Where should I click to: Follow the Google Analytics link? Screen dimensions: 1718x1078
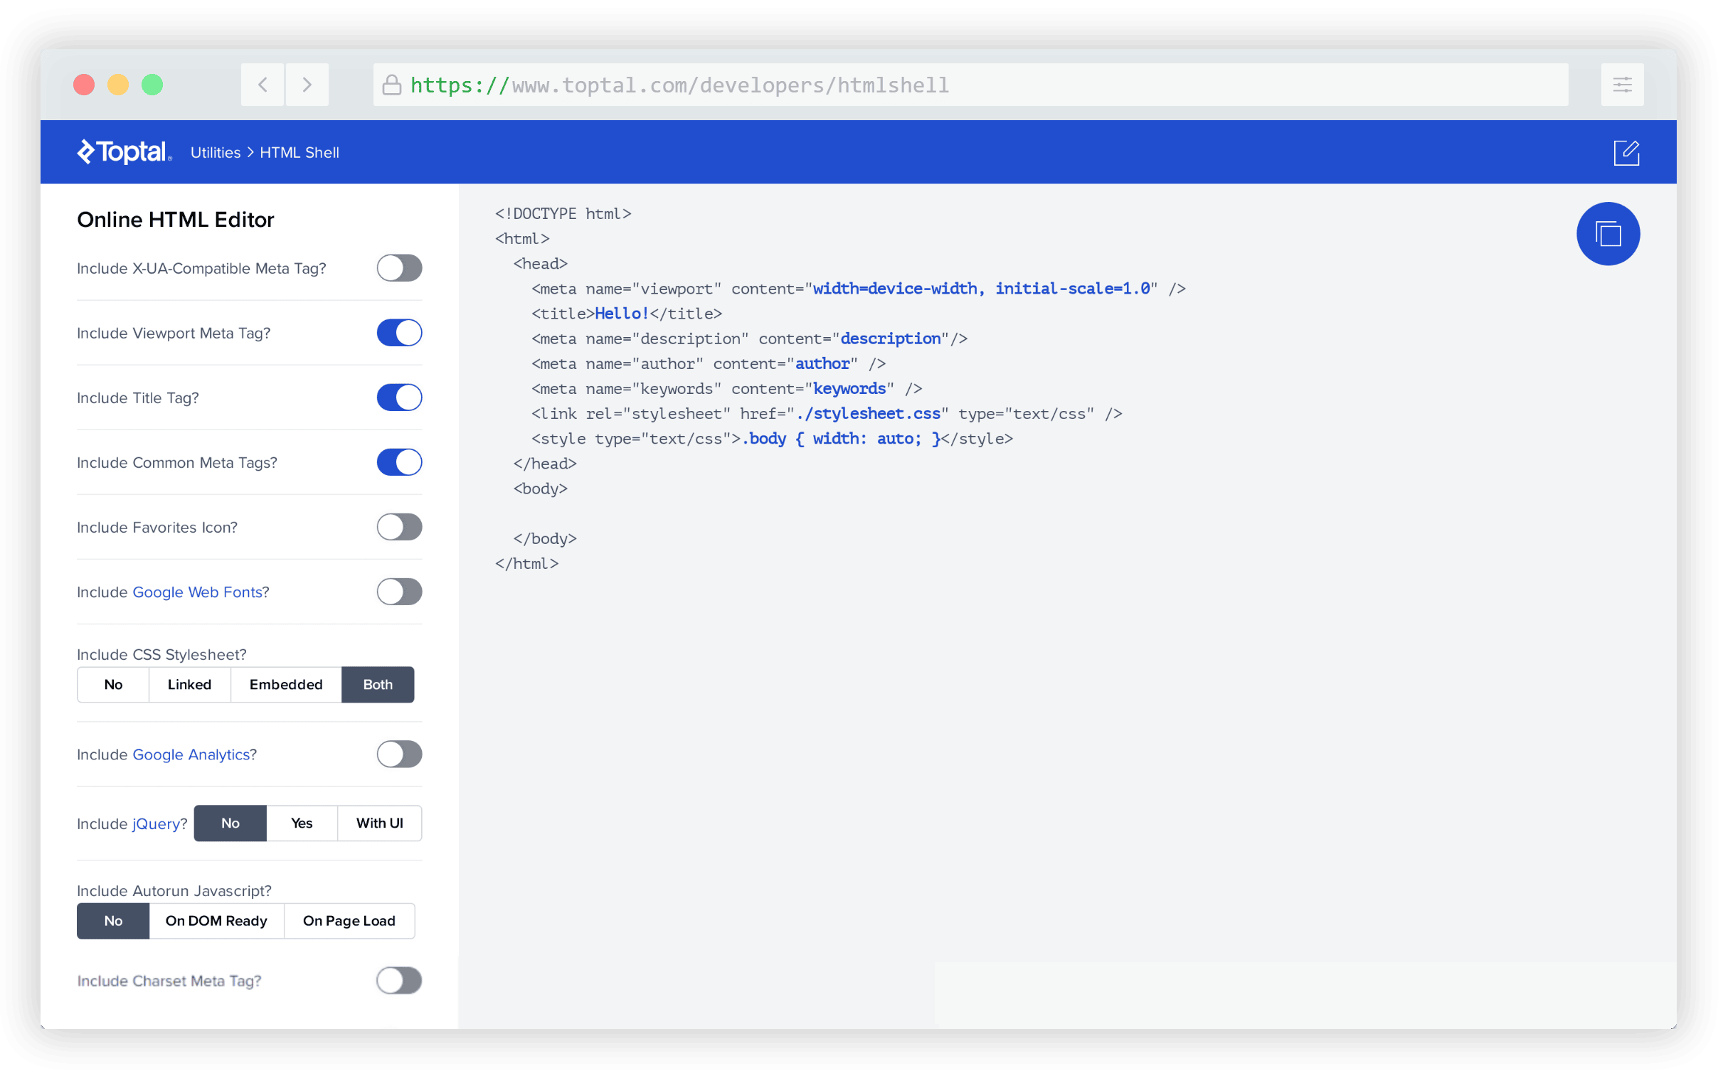point(191,755)
